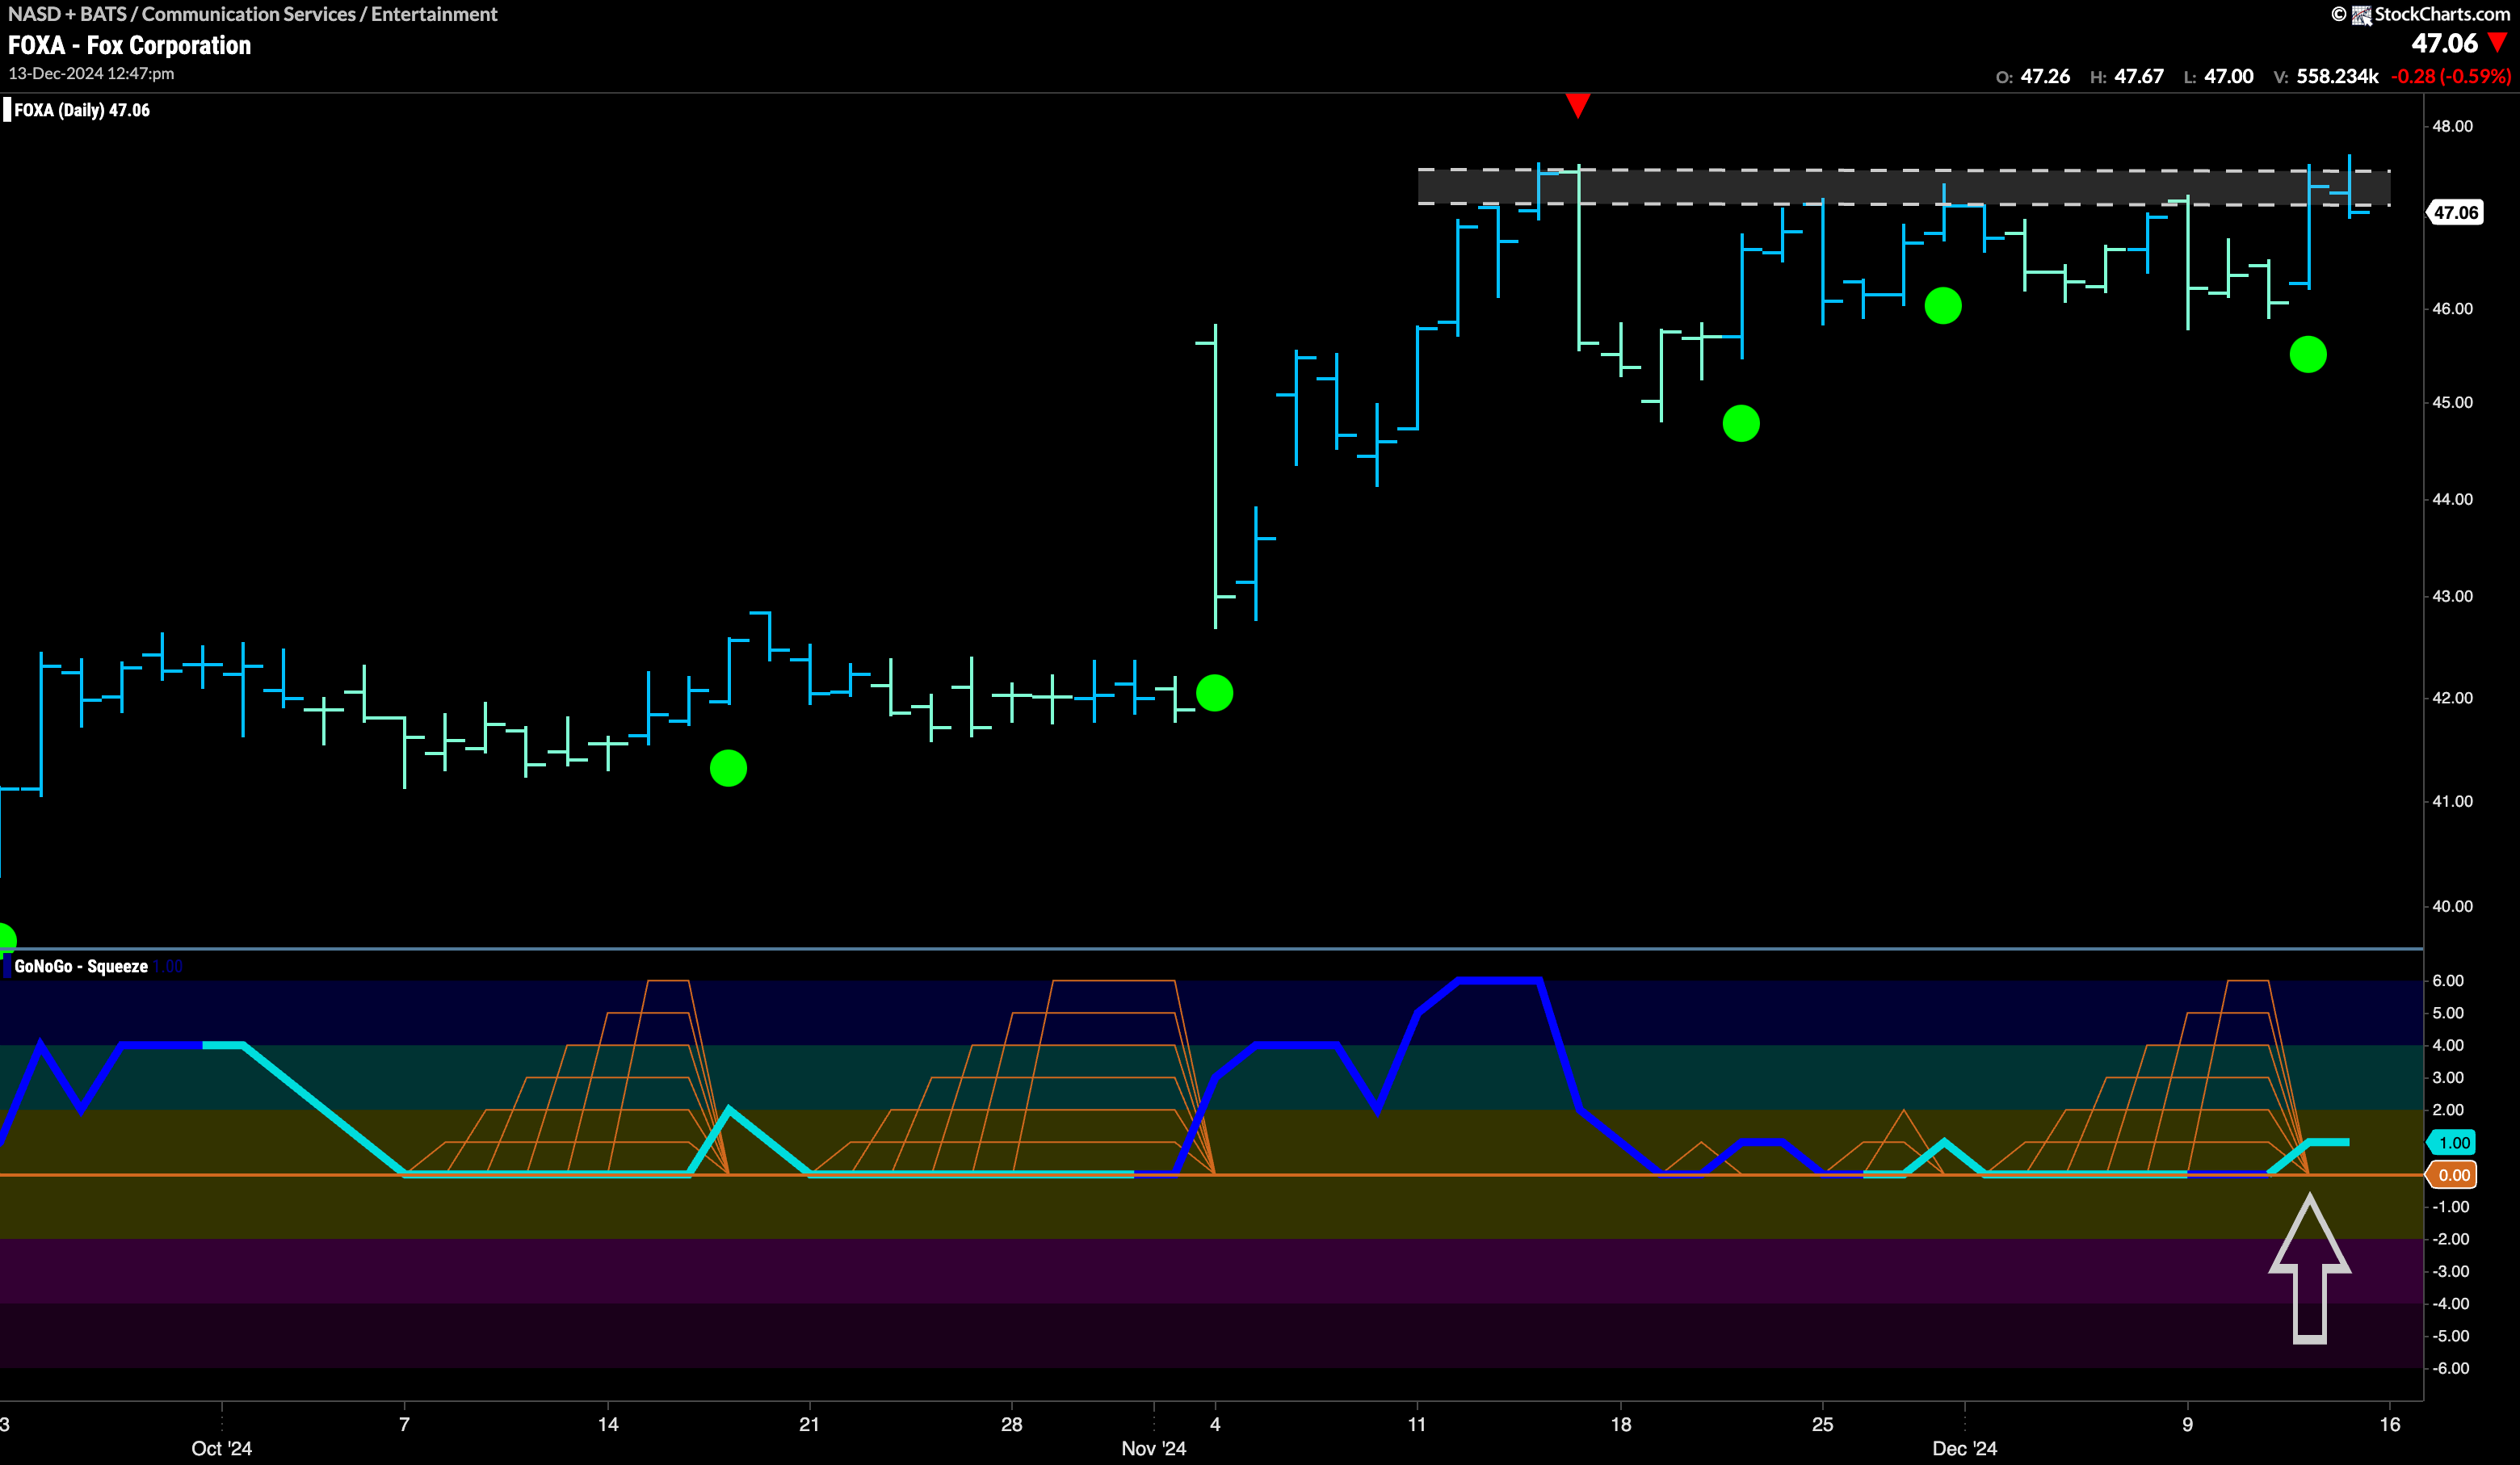
Task: Click the red down-triangle marker at chart top
Action: pos(1577,105)
